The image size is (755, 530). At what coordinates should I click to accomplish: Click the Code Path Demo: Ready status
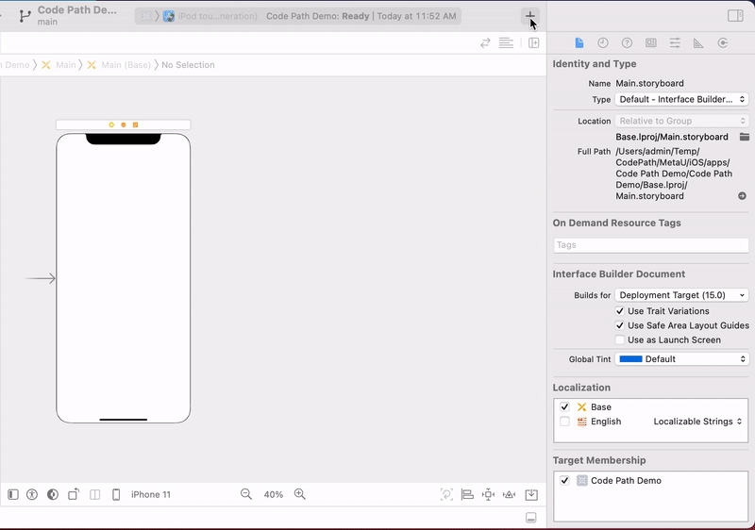point(318,16)
